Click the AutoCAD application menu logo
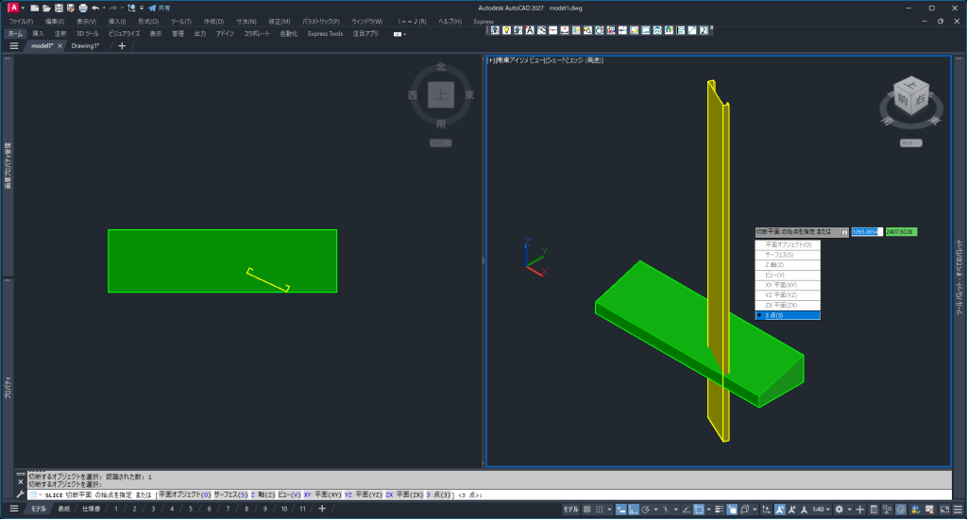This screenshot has height=519, width=967. pos(13,8)
